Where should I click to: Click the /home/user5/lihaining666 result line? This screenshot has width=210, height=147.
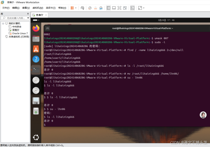(x=62, y=58)
